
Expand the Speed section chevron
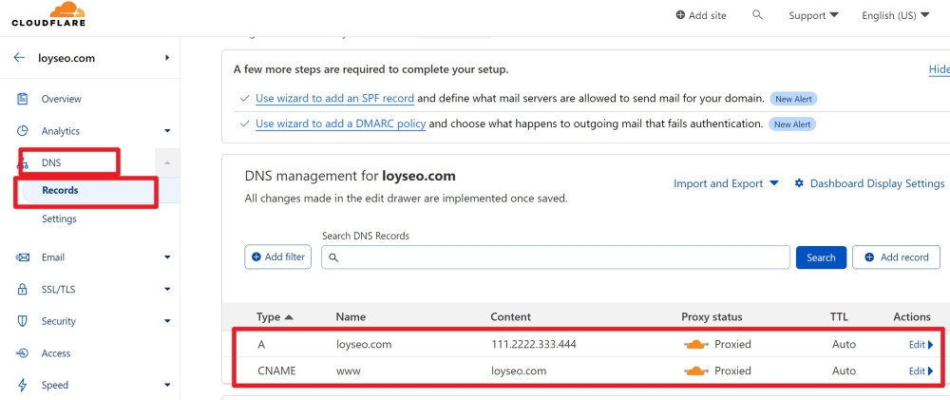pyautogui.click(x=167, y=385)
